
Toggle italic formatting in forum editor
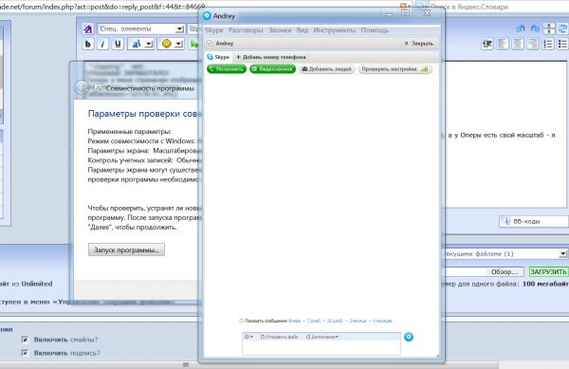click(x=102, y=45)
